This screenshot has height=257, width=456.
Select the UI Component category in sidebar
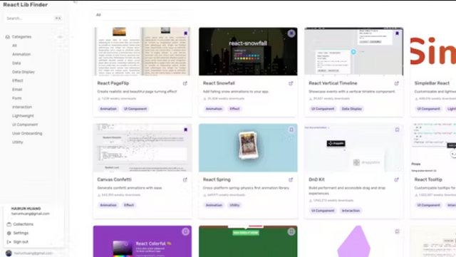pyautogui.click(x=25, y=125)
